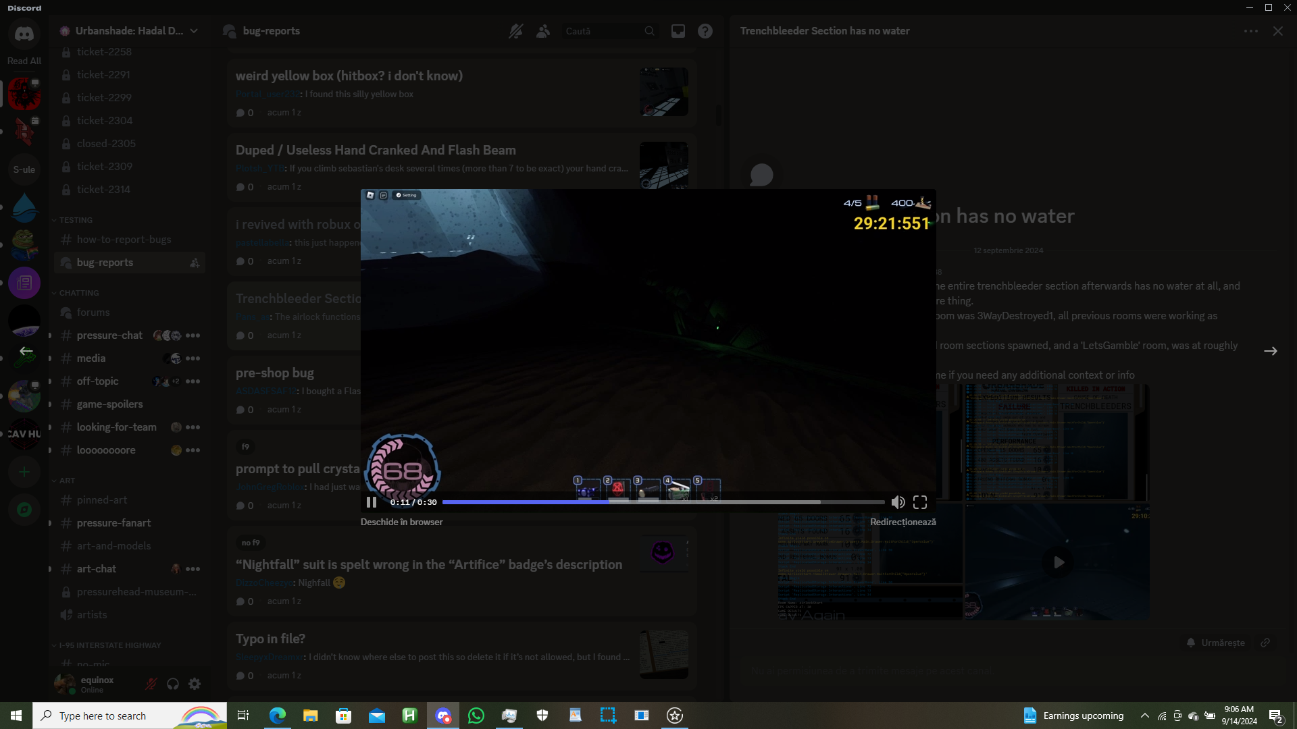Viewport: 1297px width, 729px height.
Task: Expand the Urbanshade server dropdown menu
Action: click(x=194, y=31)
